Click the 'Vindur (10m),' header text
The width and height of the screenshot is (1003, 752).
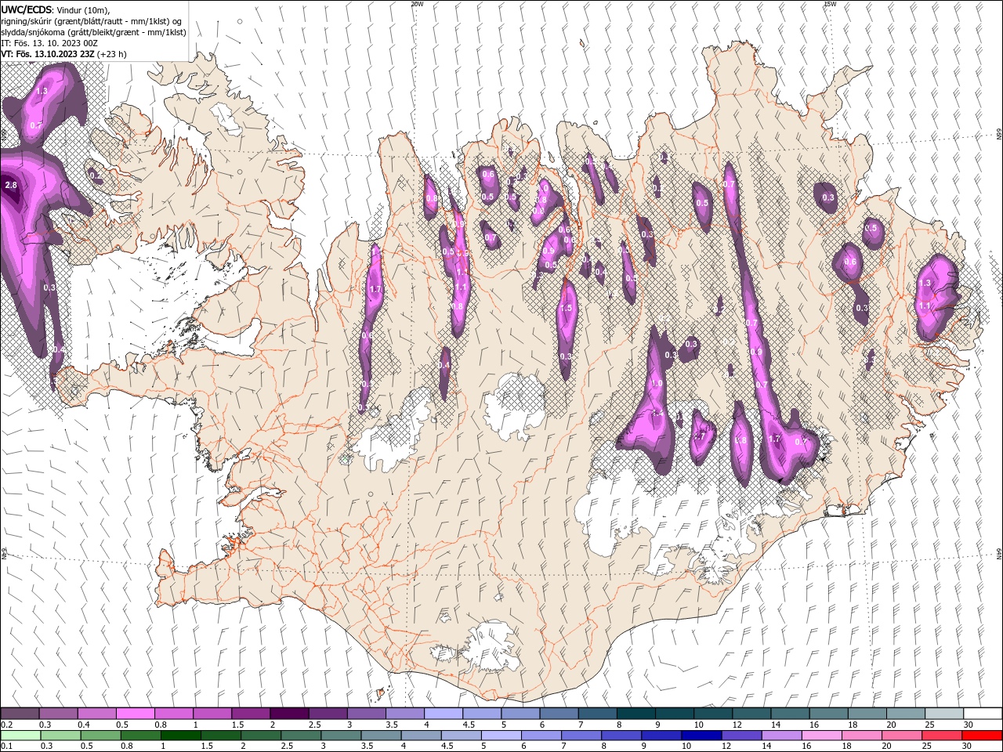click(84, 9)
